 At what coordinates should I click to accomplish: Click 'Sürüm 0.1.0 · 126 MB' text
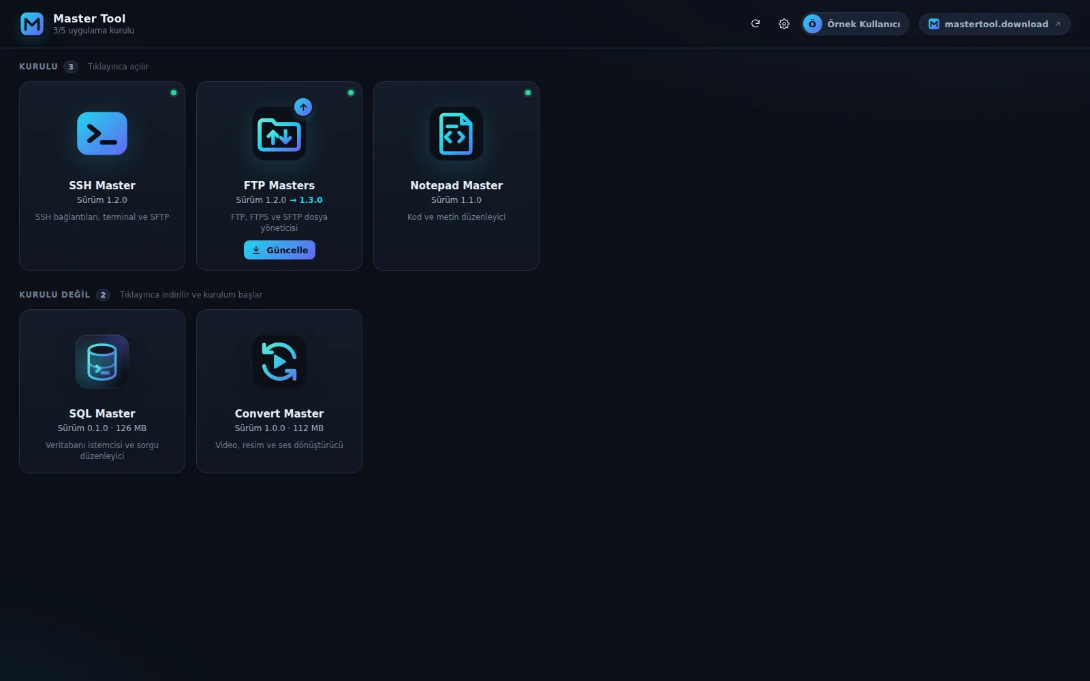point(102,428)
